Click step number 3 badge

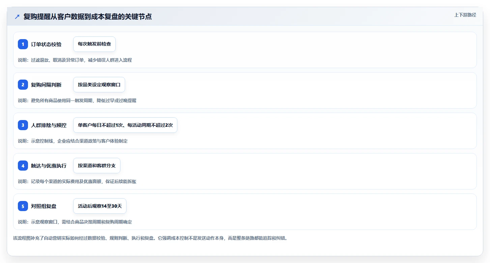pyautogui.click(x=23, y=125)
